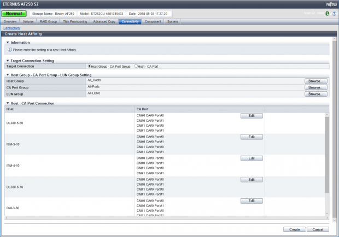Image resolution: width=339 pixels, height=237 pixels.
Task: Click the All-LUNs LUN group value
Action: click(x=94, y=93)
